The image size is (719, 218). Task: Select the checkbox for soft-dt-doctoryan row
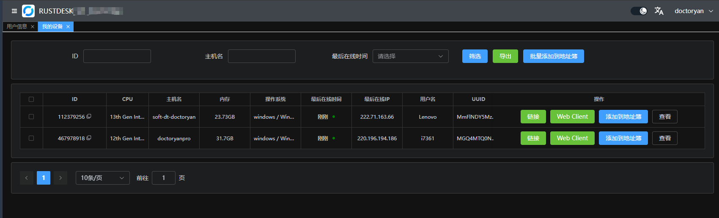[x=31, y=117]
